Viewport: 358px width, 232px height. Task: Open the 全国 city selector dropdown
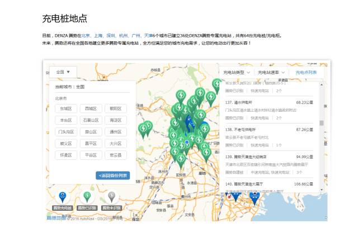(63, 72)
